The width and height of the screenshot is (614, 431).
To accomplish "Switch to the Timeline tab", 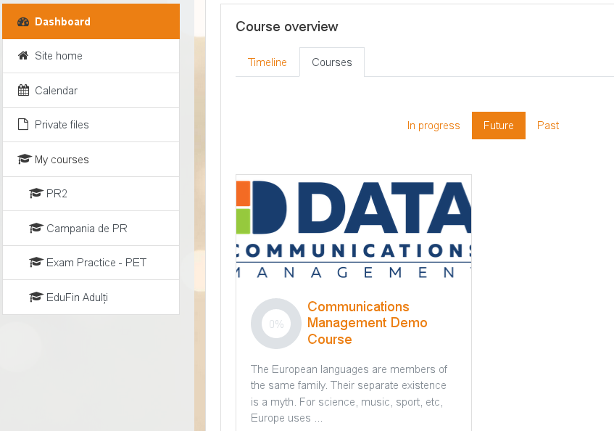I will (267, 62).
